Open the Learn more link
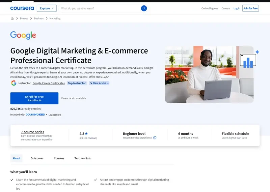 55,115
